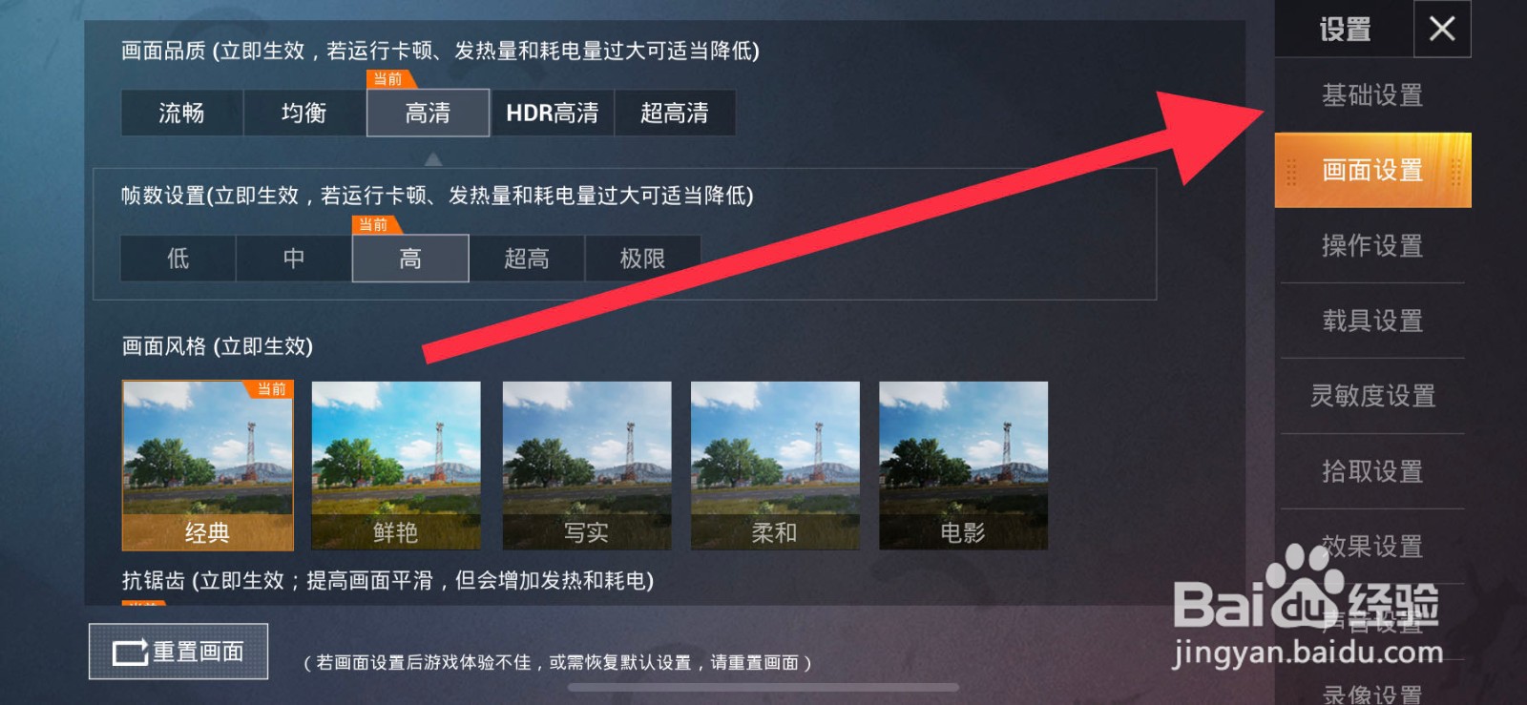This screenshot has width=1527, height=705.
Task: Select 均衡 graphics quality
Action: point(304,113)
